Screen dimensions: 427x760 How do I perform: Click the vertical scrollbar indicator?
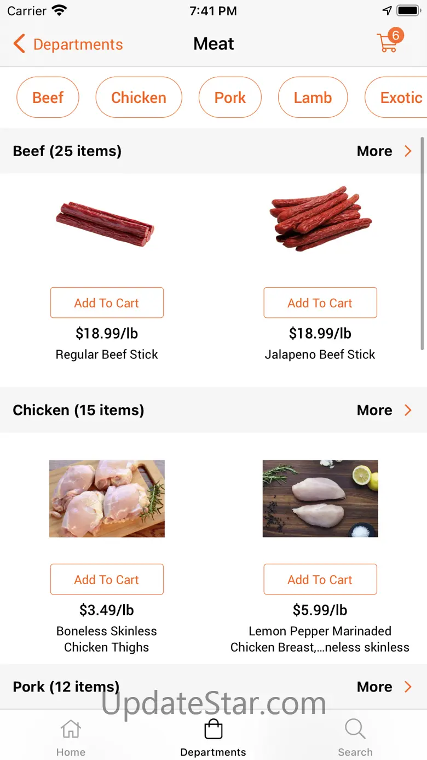tap(422, 243)
